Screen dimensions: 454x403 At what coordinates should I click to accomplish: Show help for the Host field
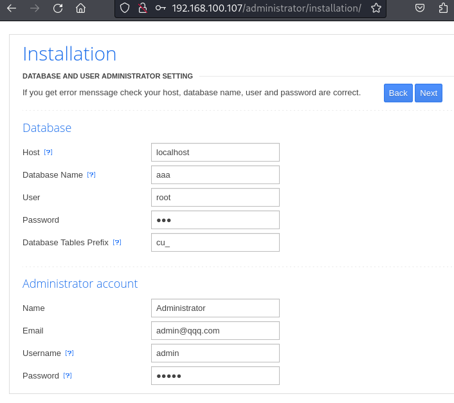point(48,153)
